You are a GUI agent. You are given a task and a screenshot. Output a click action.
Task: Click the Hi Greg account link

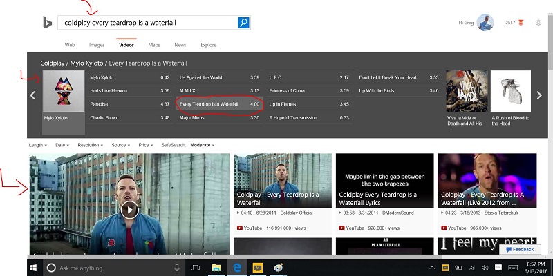coord(466,23)
